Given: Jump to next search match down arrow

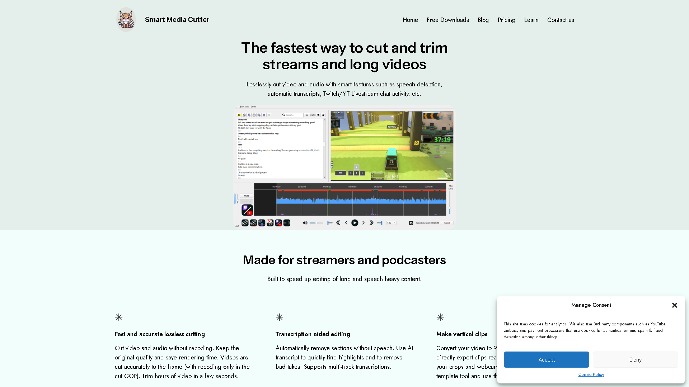Looking at the screenshot, I should [x=323, y=115].
